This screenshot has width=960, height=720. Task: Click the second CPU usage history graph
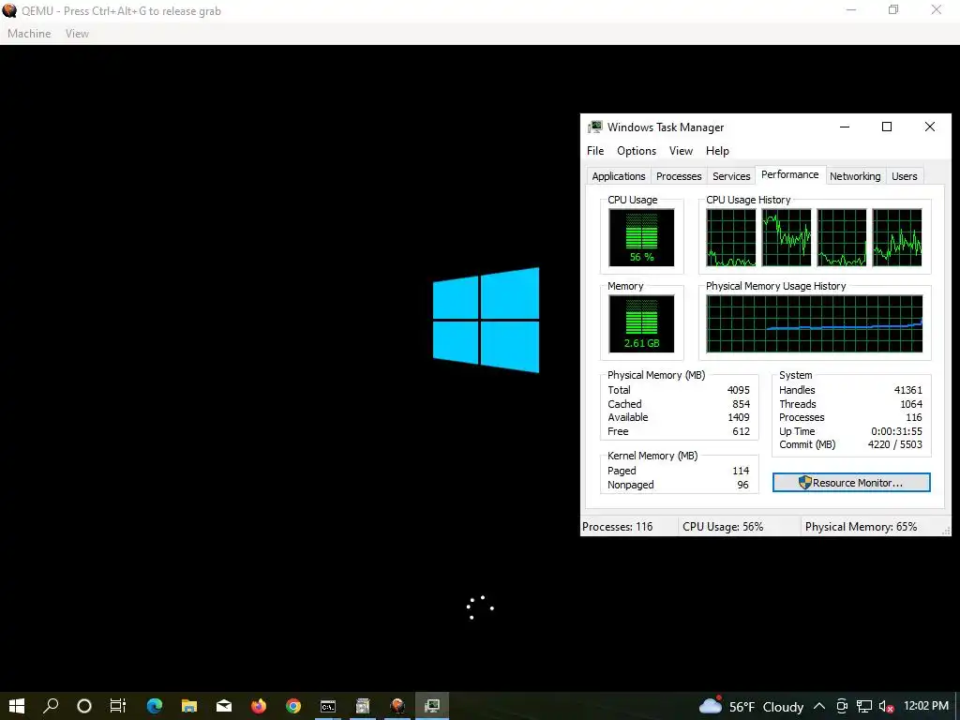(787, 237)
